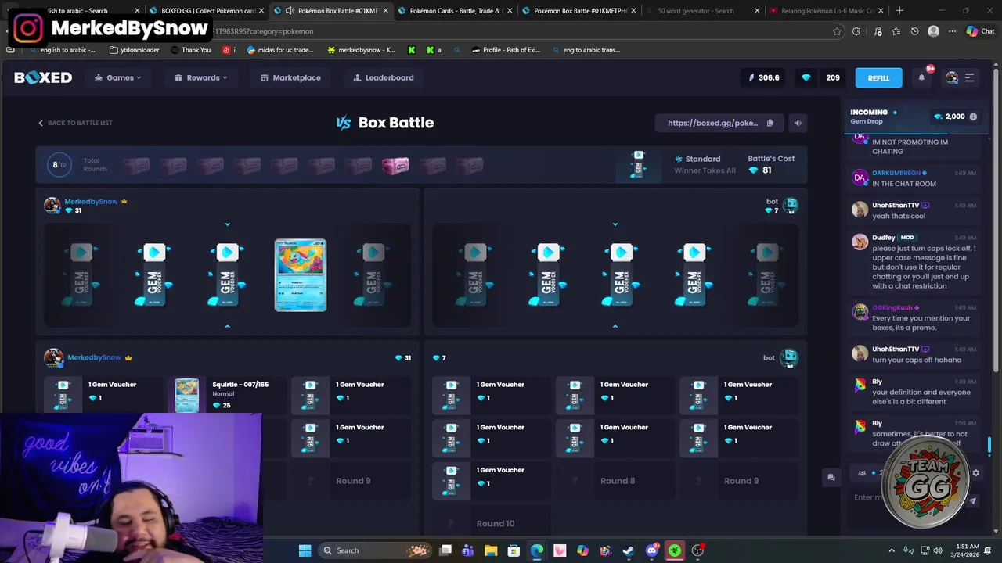The height and width of the screenshot is (563, 1002).
Task: Open the profile avatar menu
Action: (952, 77)
